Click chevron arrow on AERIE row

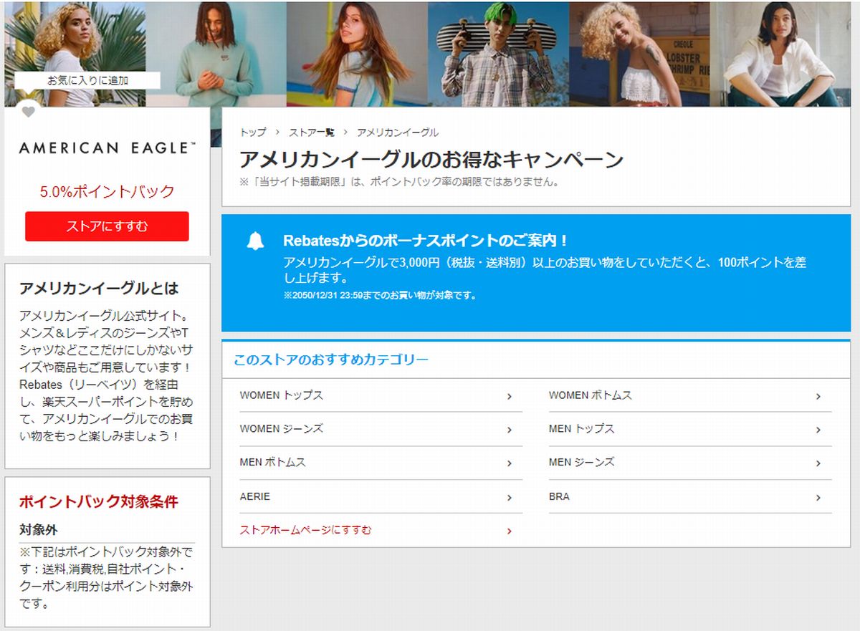pos(510,497)
